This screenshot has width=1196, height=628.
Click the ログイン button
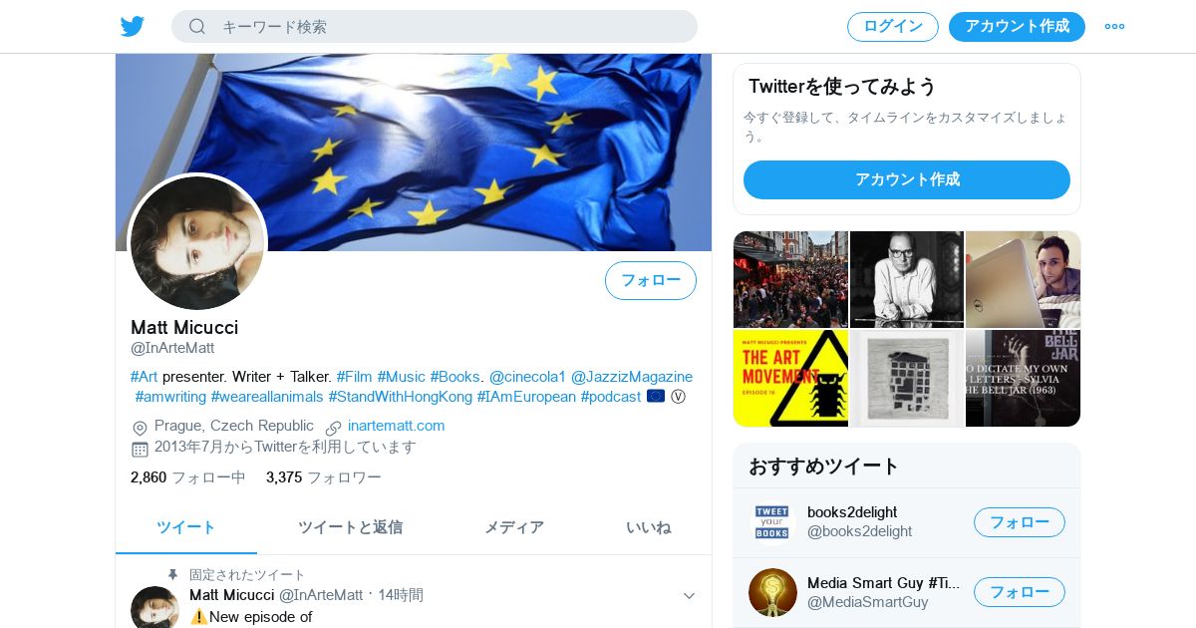pyautogui.click(x=893, y=27)
